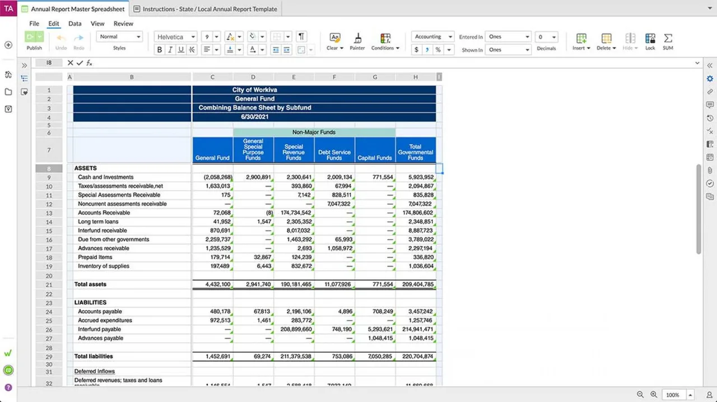Click the Publish button
The height and width of the screenshot is (402, 717).
pos(34,41)
